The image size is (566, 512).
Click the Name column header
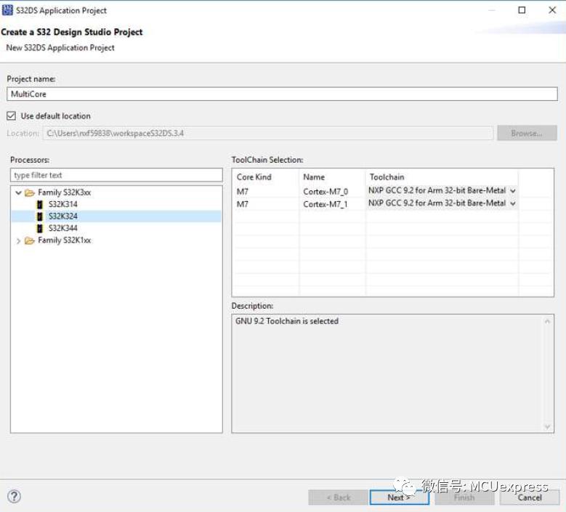(314, 177)
